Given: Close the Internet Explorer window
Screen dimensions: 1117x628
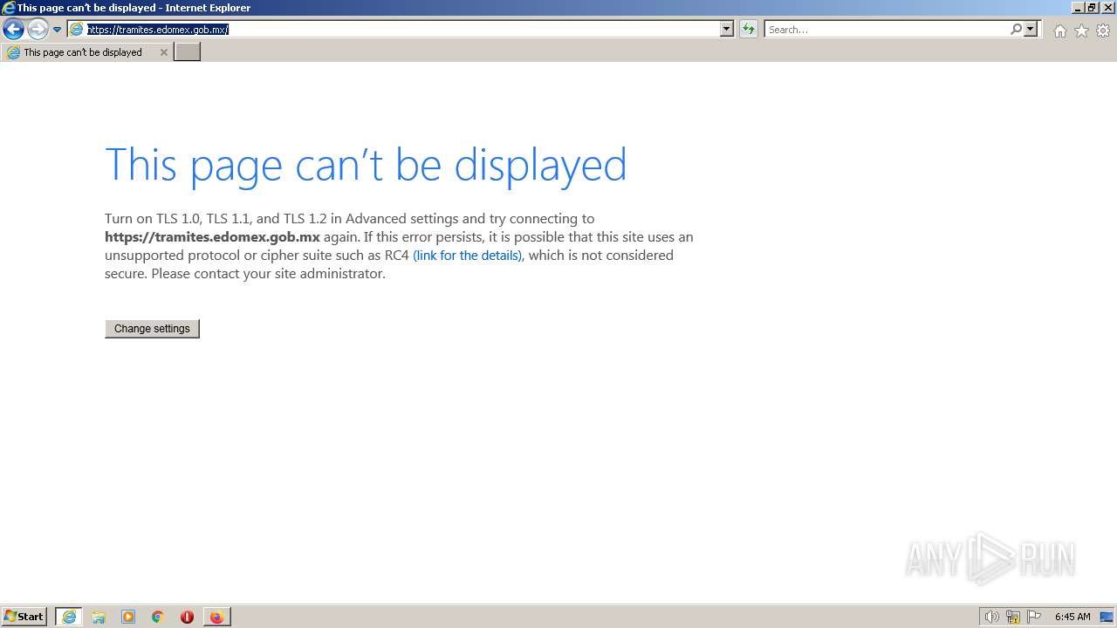Looking at the screenshot, I should (x=1107, y=8).
